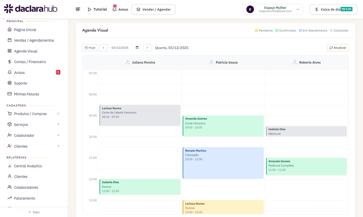The image size is (363, 217).
Task: Click the Serviços cube icon
Action: pos(10,124)
